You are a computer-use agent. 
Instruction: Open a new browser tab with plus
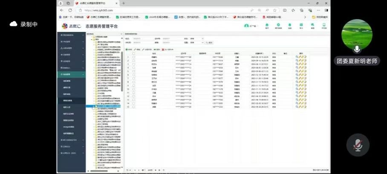coord(124,3)
